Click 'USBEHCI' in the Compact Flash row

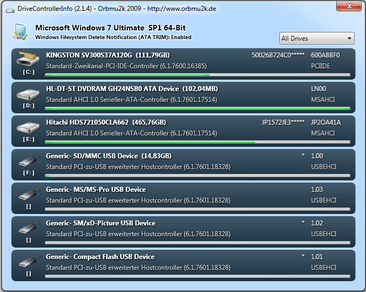[324, 268]
